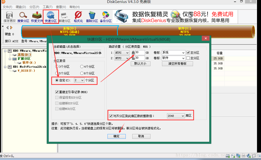Select 4 partitions radio option

(x=82, y=67)
